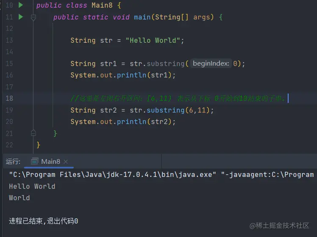Select the Main8 run tab
The image size is (317, 237).
[x=49, y=162]
